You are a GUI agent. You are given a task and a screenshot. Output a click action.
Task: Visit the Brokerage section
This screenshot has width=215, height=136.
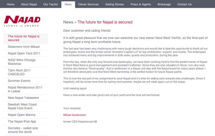tap(164, 5)
